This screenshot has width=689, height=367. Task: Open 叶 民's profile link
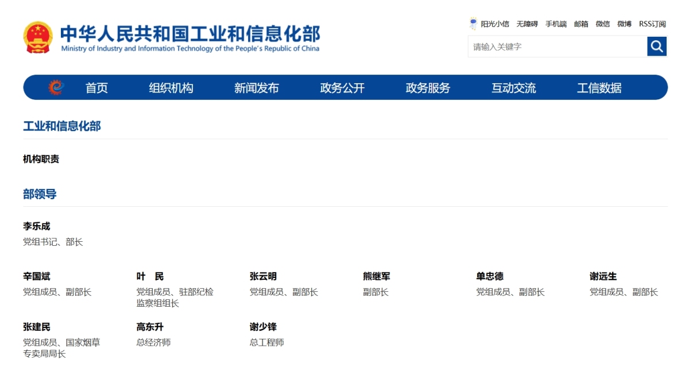pyautogui.click(x=150, y=276)
